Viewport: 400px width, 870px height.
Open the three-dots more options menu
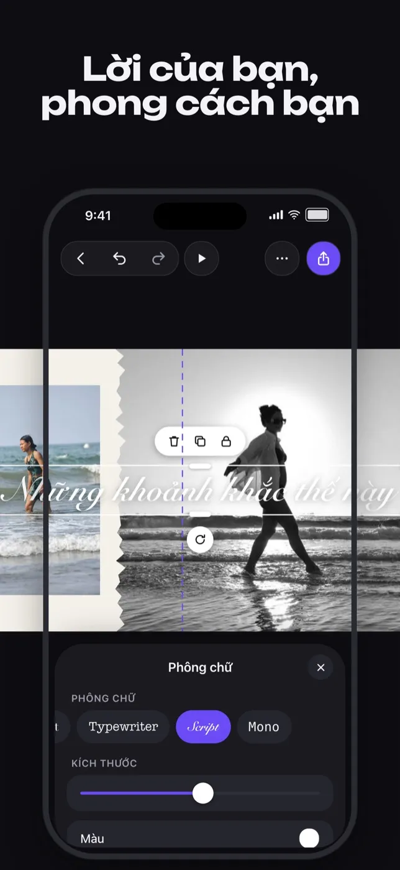point(282,259)
